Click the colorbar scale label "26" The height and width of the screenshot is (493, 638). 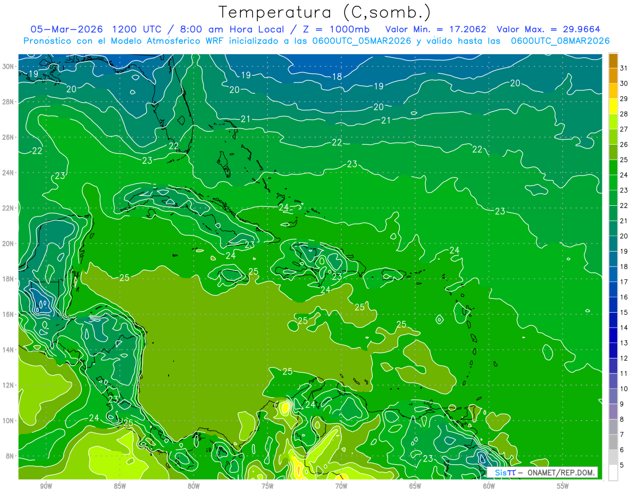click(x=624, y=144)
